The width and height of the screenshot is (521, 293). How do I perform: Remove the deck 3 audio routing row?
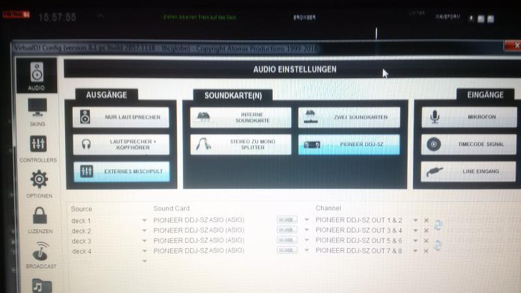427,241
